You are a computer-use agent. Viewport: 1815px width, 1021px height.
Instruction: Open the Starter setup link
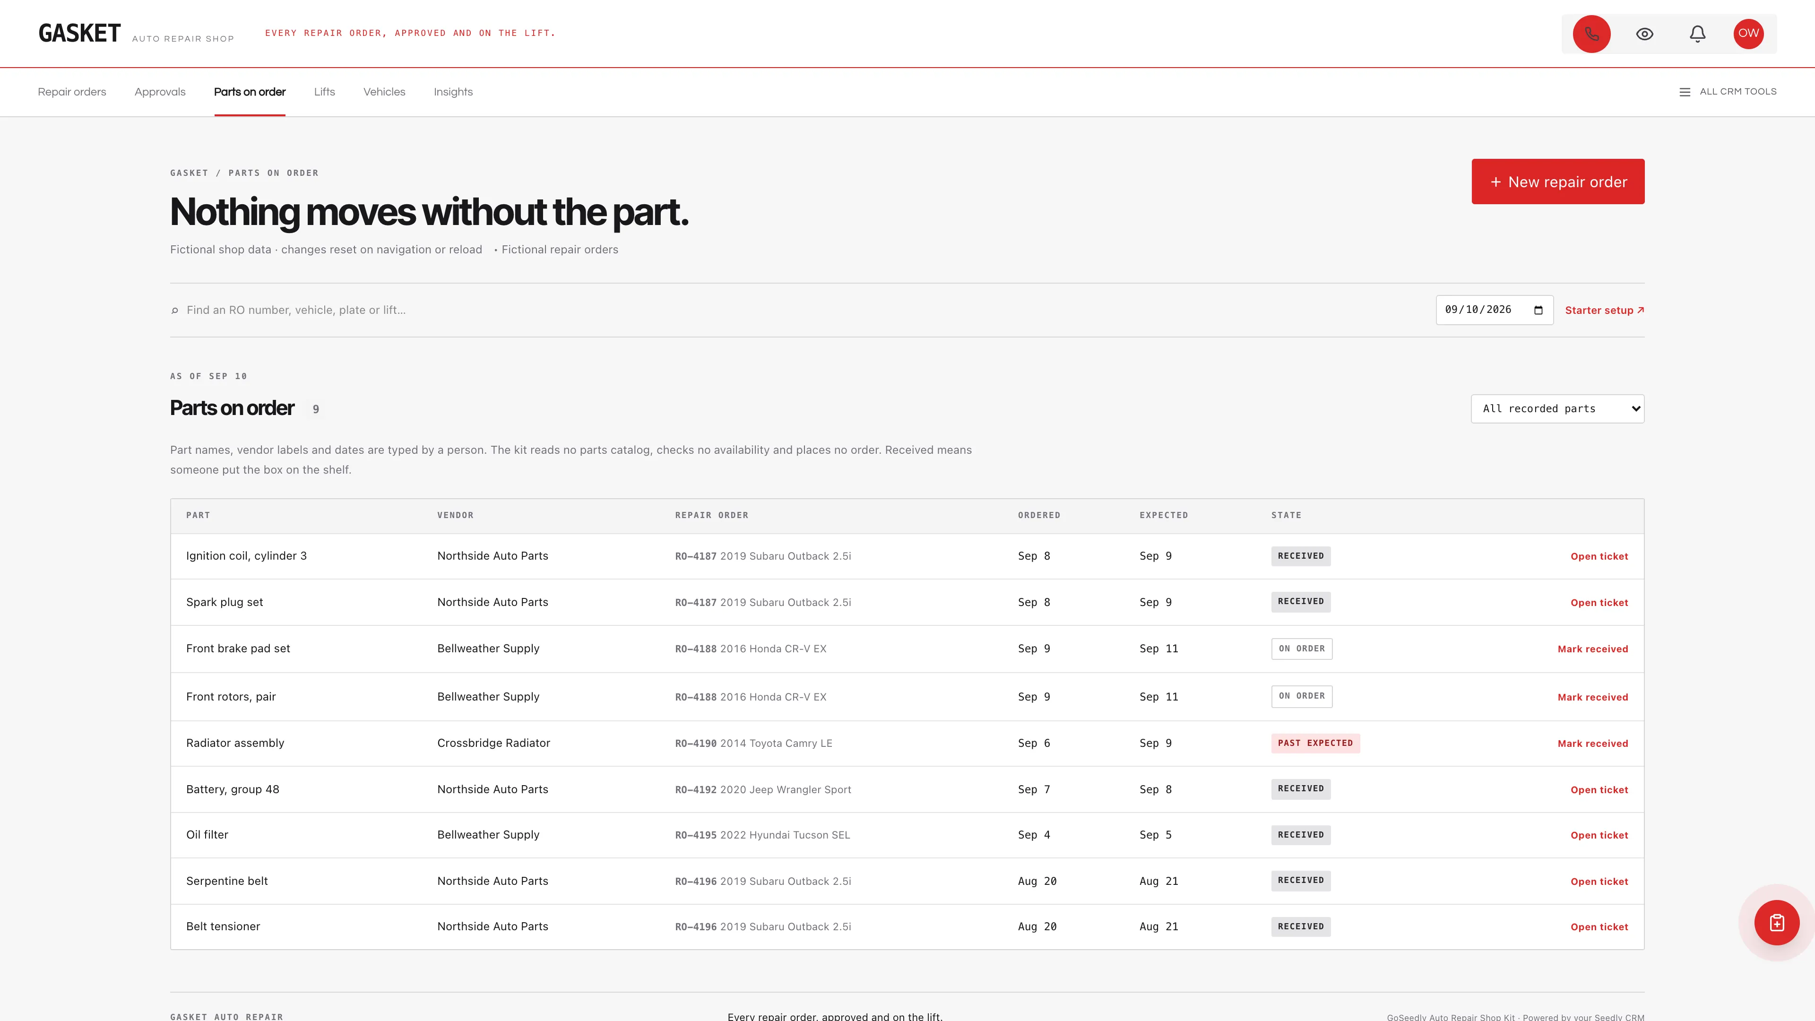click(1604, 310)
